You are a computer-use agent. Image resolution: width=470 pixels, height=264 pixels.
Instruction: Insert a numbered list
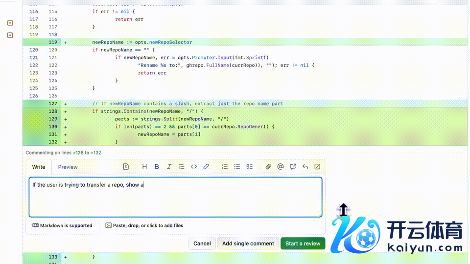225,167
